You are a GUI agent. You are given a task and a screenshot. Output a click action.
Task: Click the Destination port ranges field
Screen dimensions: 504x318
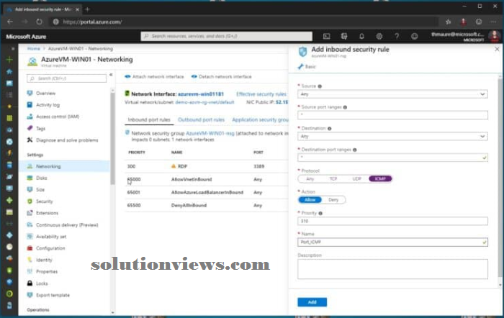pos(392,158)
